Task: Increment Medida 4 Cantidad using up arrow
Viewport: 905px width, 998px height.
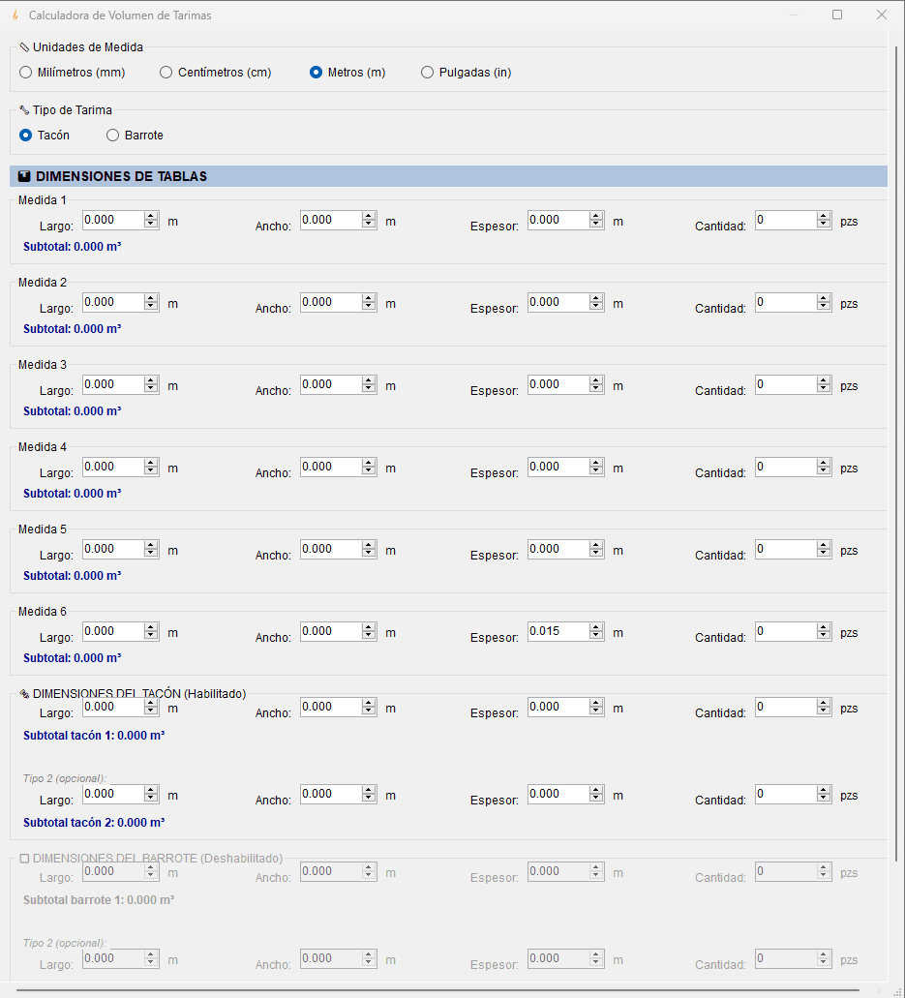Action: (x=824, y=462)
